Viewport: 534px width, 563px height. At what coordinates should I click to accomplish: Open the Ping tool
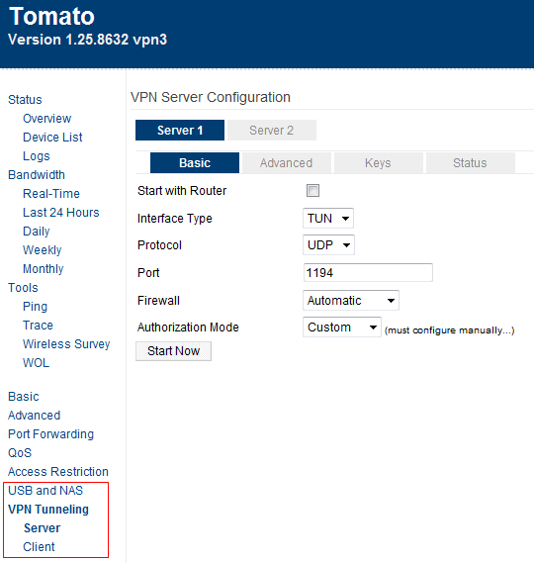pyautogui.click(x=35, y=307)
